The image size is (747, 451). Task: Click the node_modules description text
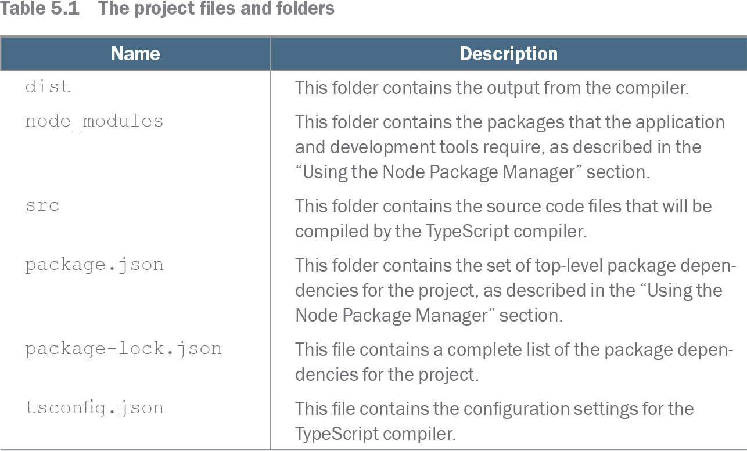510,147
